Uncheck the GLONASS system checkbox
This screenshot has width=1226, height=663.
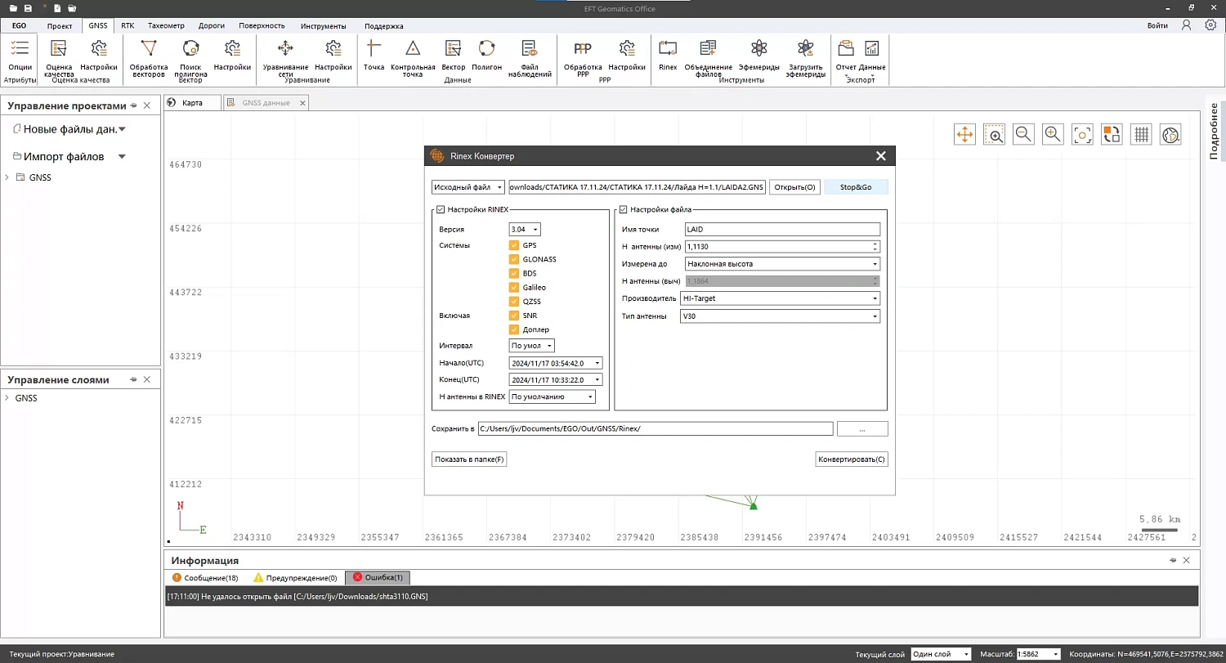click(514, 259)
